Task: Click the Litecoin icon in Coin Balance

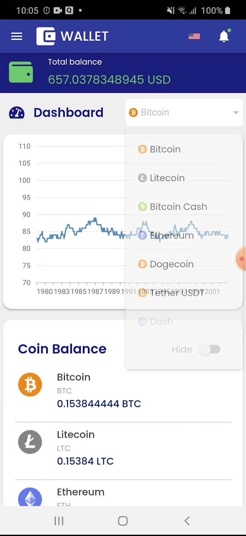Action: 30,442
